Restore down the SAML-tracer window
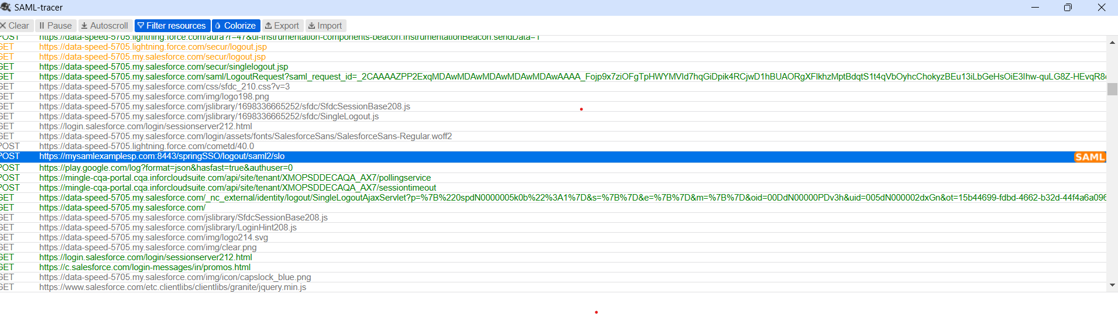 (x=1068, y=8)
